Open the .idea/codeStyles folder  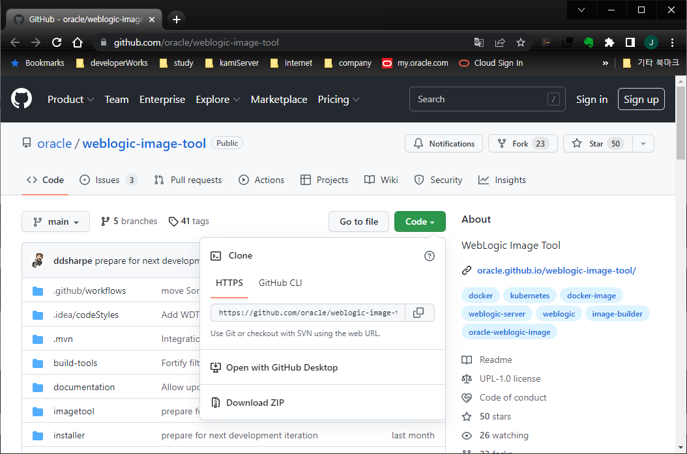point(86,315)
